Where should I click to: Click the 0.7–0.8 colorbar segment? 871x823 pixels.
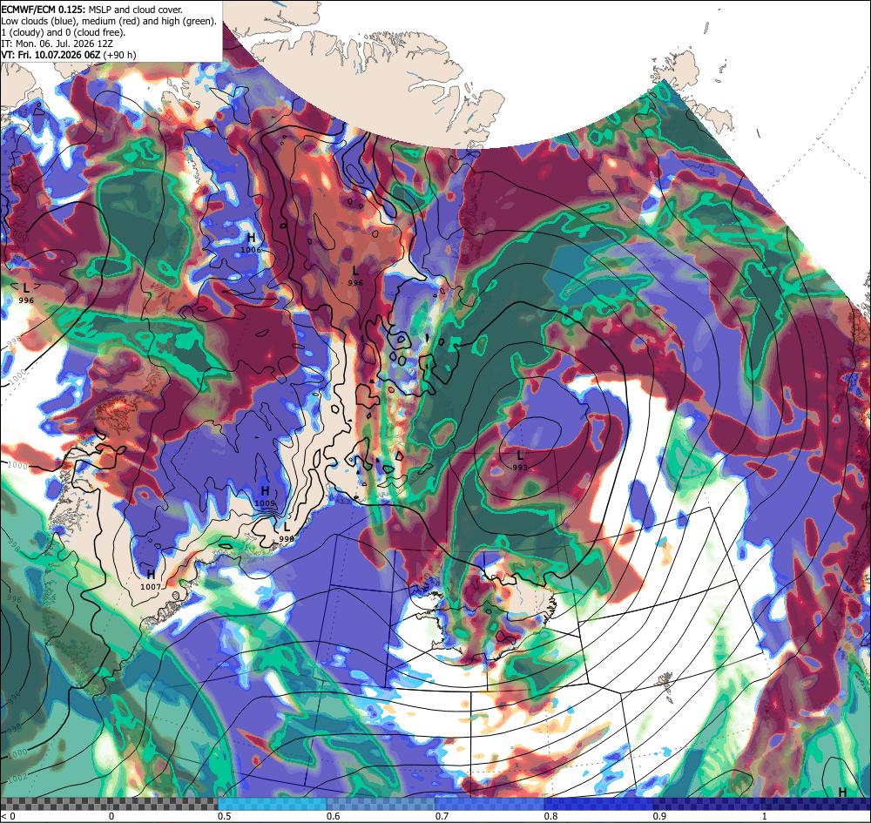[x=490, y=804]
